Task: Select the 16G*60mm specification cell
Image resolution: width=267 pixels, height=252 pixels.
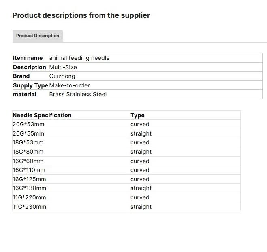Action: pos(28,161)
